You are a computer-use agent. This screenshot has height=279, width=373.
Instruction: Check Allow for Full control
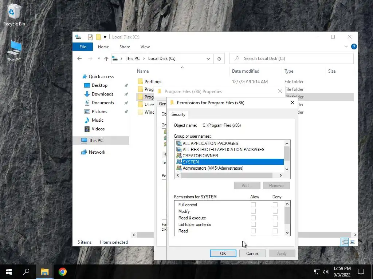(254, 205)
